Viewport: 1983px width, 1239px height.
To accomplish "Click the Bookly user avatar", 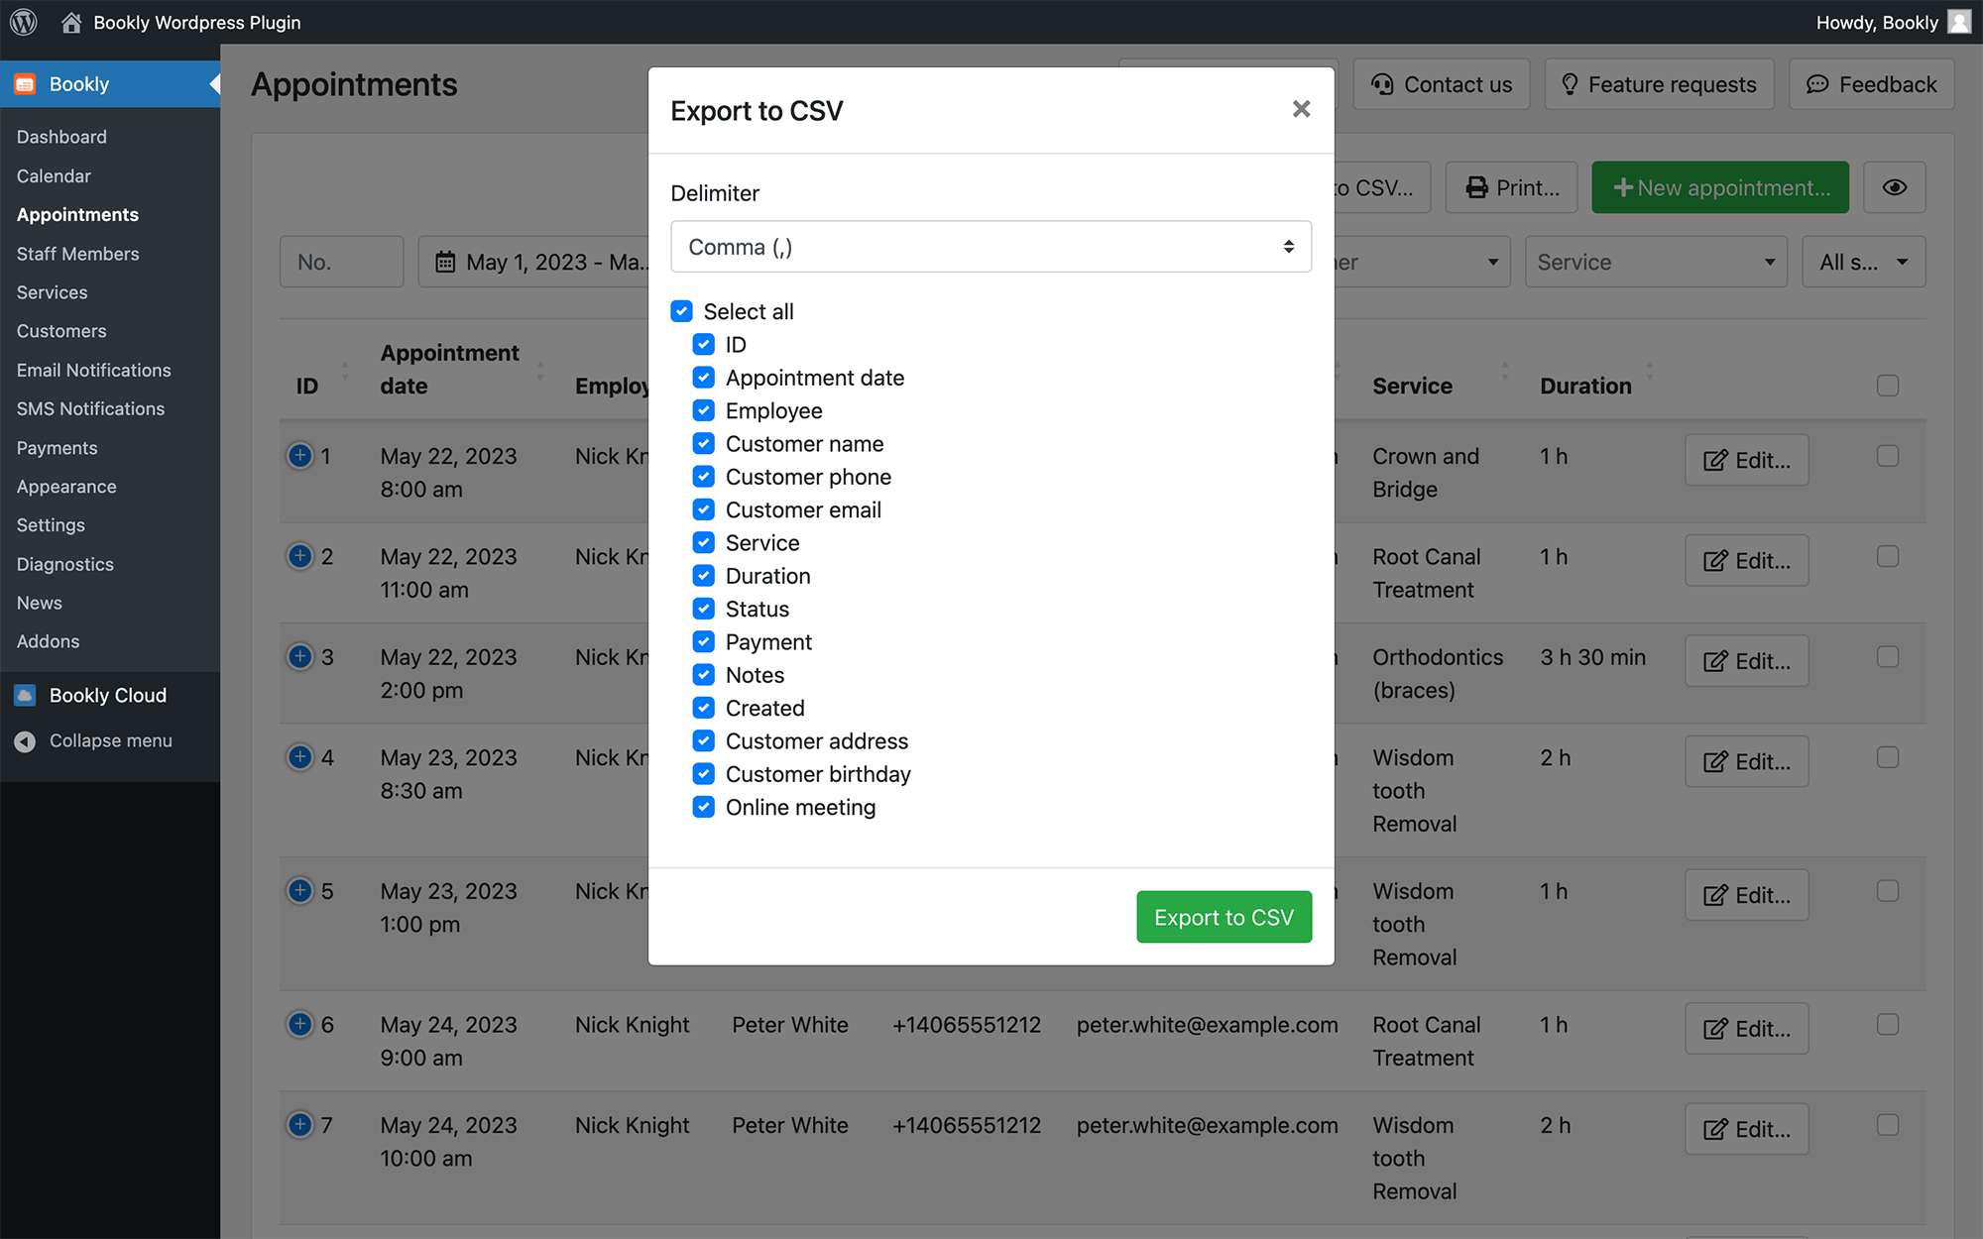I will (x=1959, y=22).
